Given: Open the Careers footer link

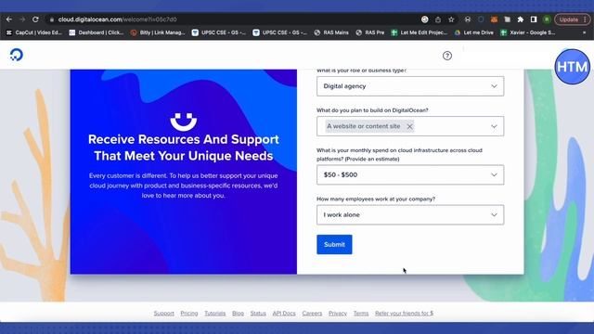Looking at the screenshot, I should [312, 314].
